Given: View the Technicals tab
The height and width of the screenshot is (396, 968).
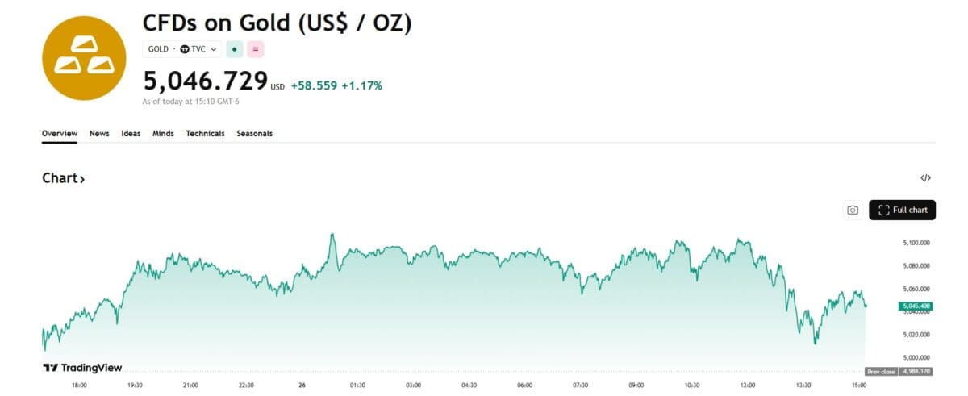Looking at the screenshot, I should click(205, 134).
